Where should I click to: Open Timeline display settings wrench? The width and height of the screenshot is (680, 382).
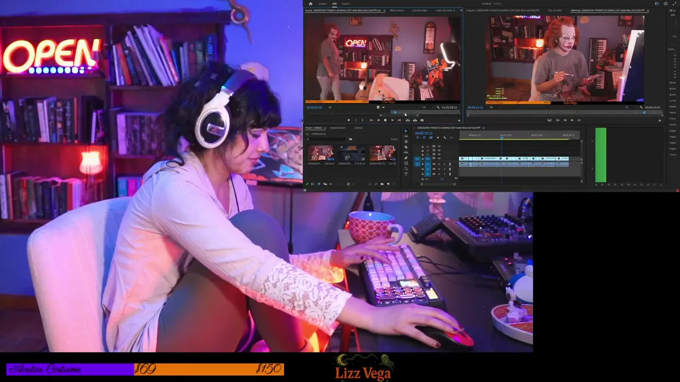pyautogui.click(x=445, y=137)
